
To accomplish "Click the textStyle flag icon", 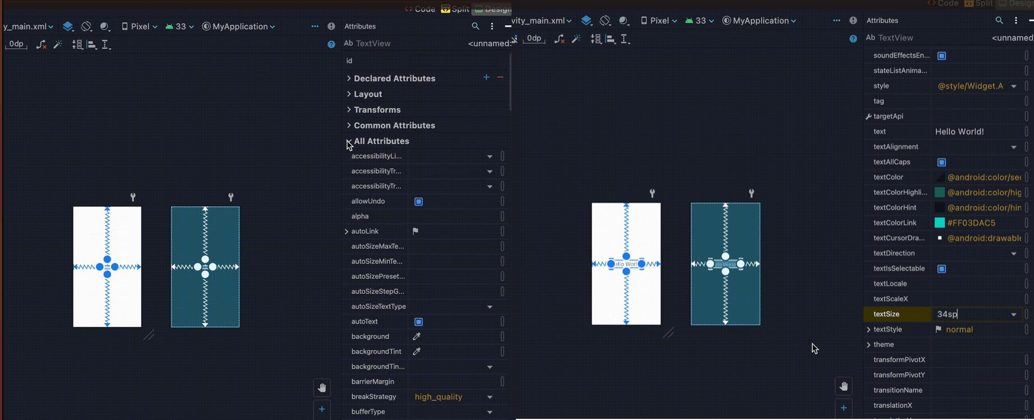I will (x=939, y=329).
